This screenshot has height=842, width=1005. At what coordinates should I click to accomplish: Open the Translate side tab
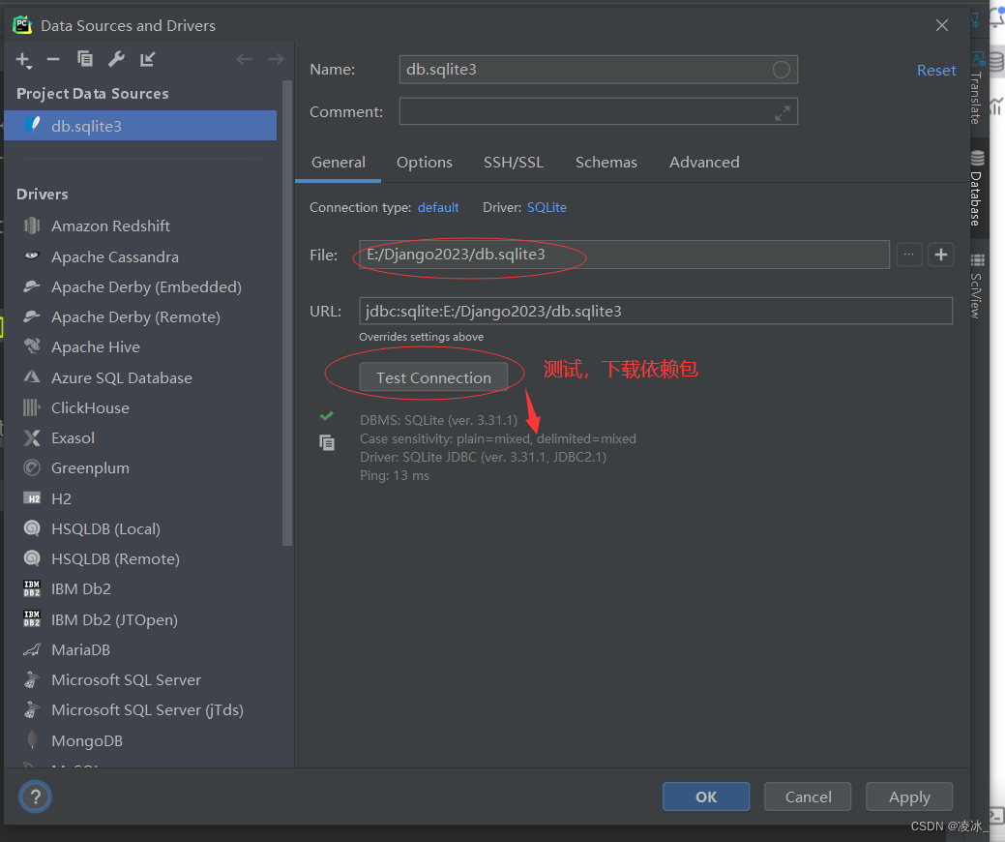[977, 87]
